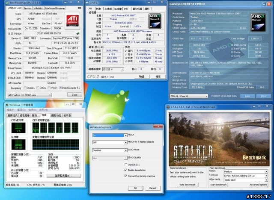Click the Windows Task Manager title bar icon

7,105
